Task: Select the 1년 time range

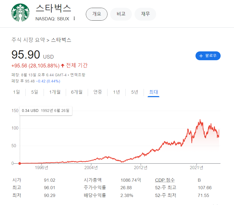Action: pyautogui.click(x=116, y=92)
